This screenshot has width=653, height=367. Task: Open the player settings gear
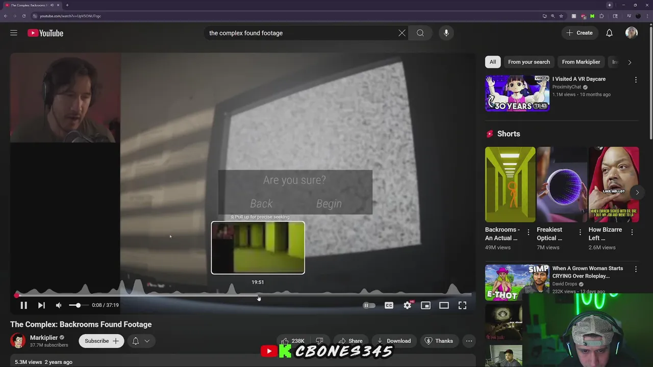[407, 305]
